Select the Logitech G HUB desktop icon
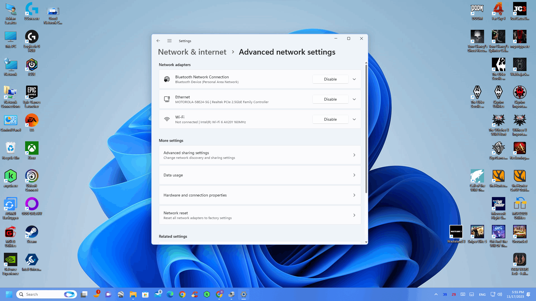The width and height of the screenshot is (536, 301). pyautogui.click(x=32, y=41)
